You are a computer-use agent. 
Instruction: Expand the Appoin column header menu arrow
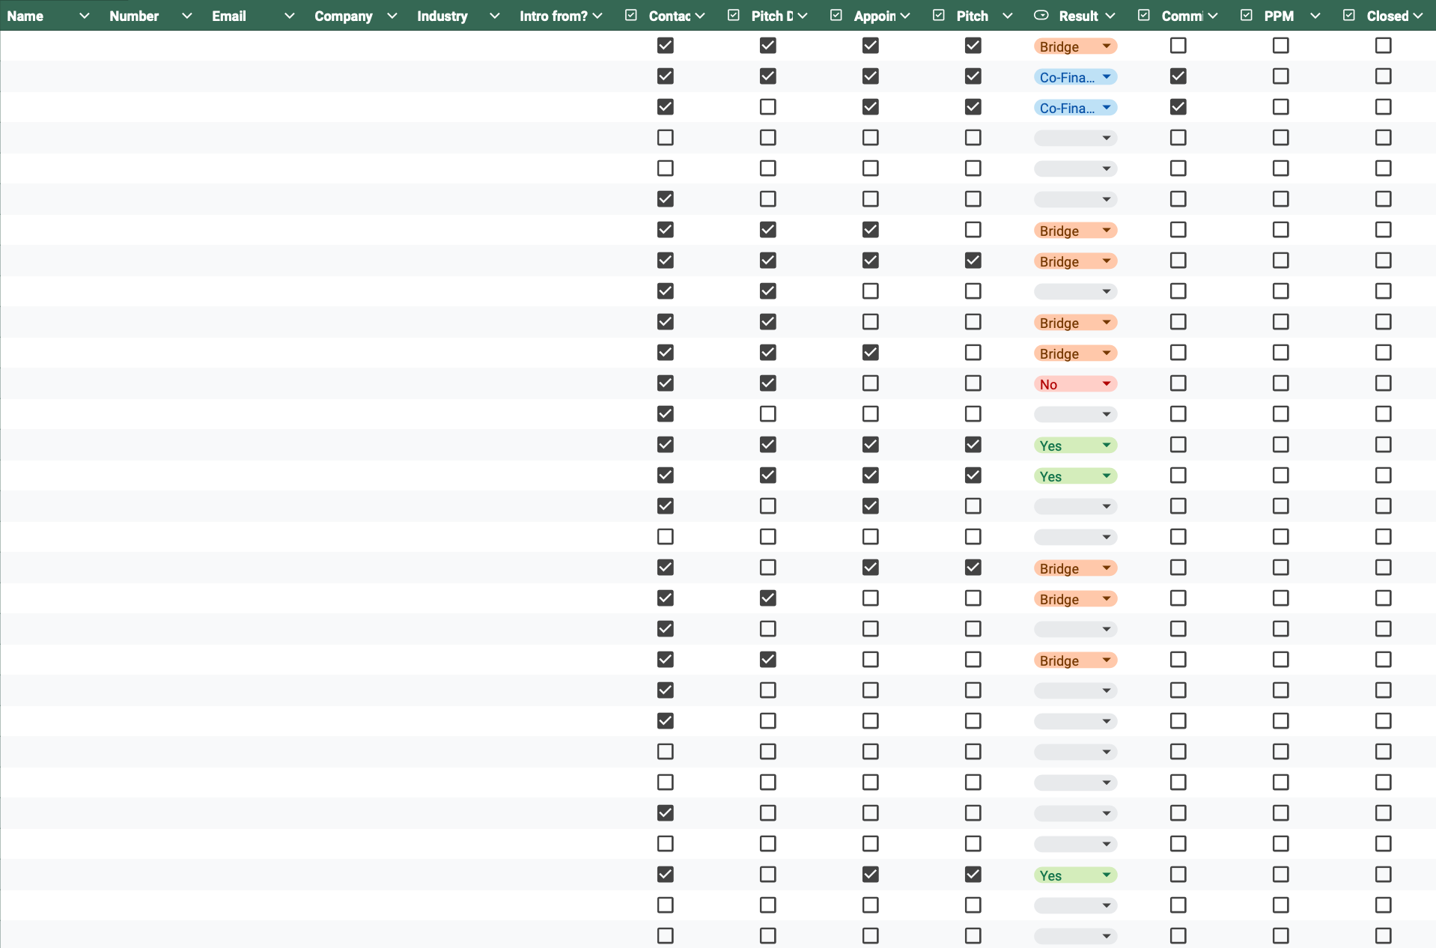(905, 16)
